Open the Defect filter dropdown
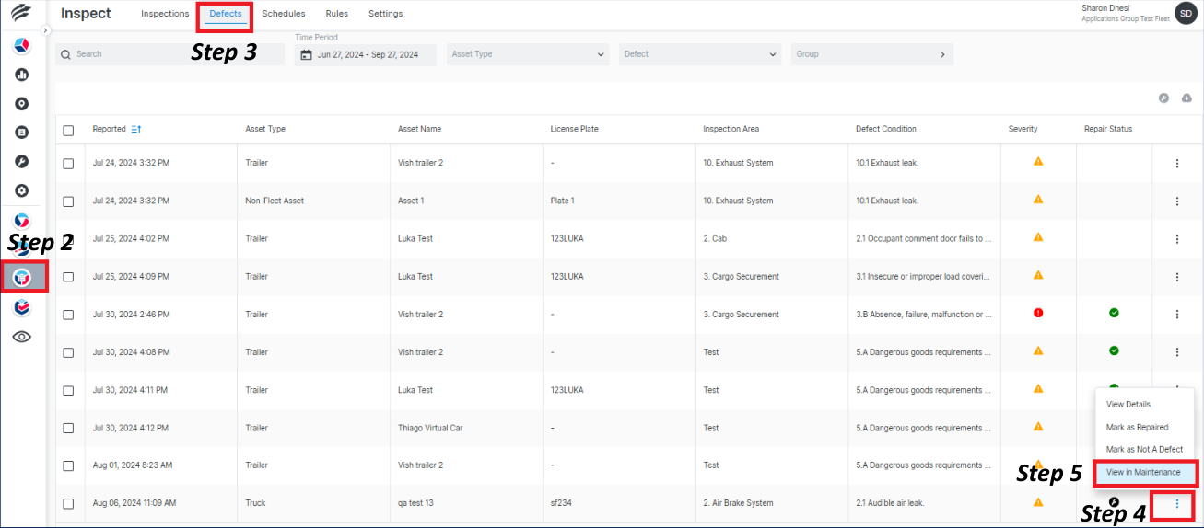 coord(700,54)
